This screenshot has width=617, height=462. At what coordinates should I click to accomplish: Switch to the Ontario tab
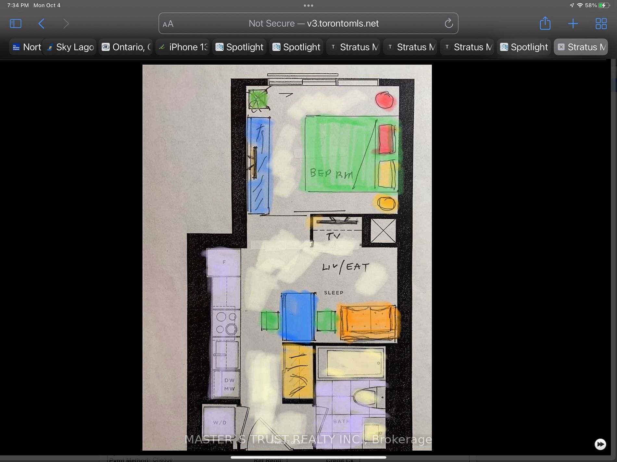(126, 47)
